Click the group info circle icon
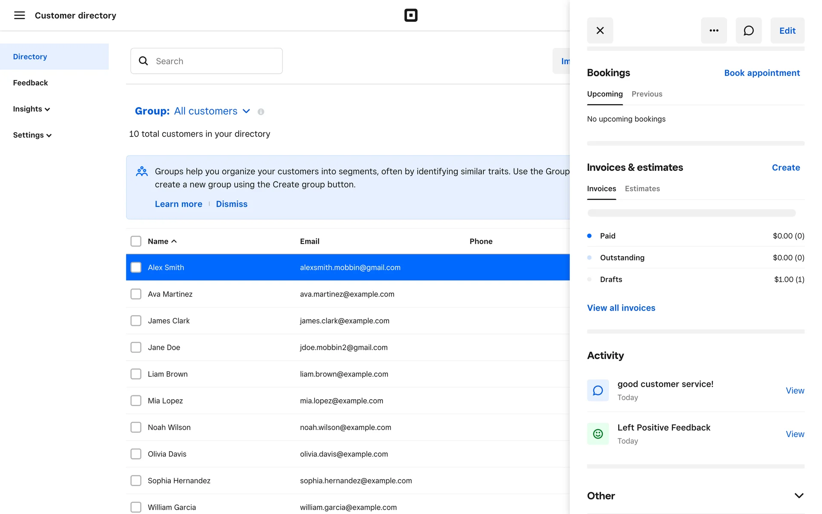This screenshot has height=514, width=822. coord(261,112)
